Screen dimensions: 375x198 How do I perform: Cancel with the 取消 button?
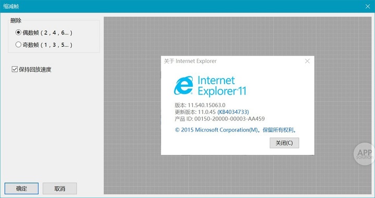pos(60,189)
